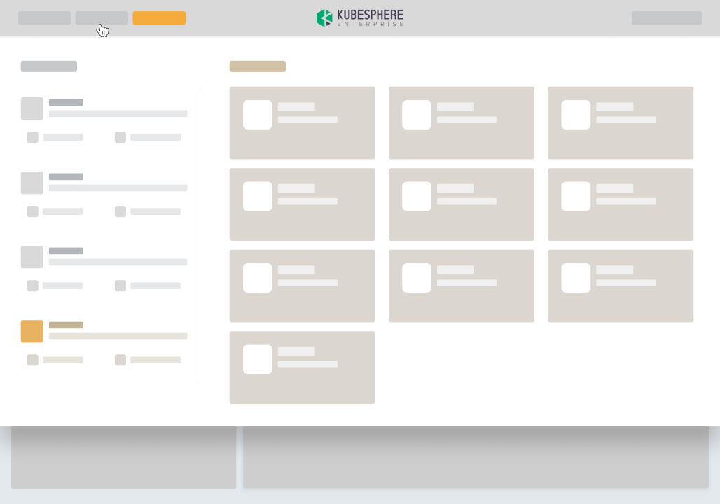Click the third gray square icon in left list
The image size is (720, 504).
coord(32,257)
